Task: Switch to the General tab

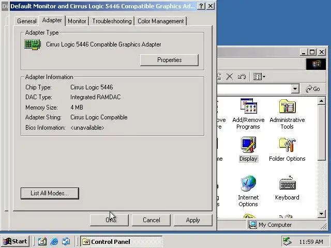Action: [26, 21]
